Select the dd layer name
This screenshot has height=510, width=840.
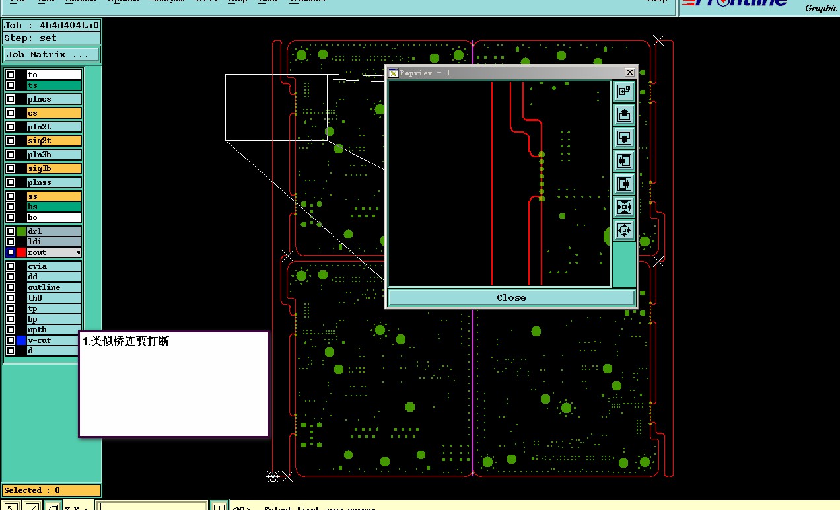pos(54,277)
